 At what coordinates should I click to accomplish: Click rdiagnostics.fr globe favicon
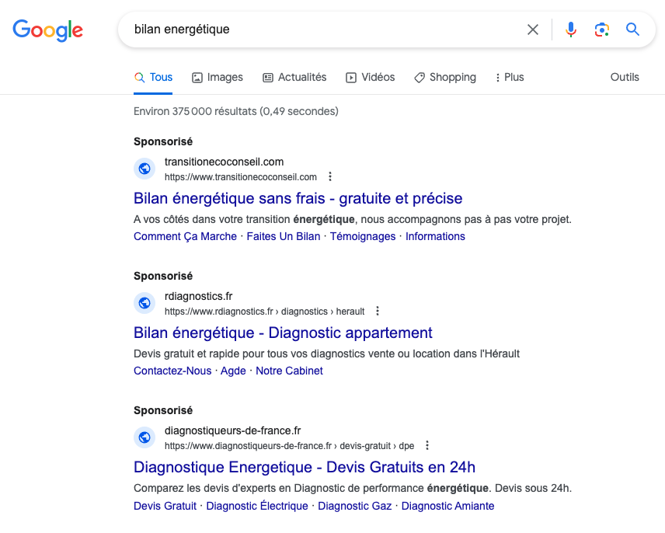pos(144,303)
